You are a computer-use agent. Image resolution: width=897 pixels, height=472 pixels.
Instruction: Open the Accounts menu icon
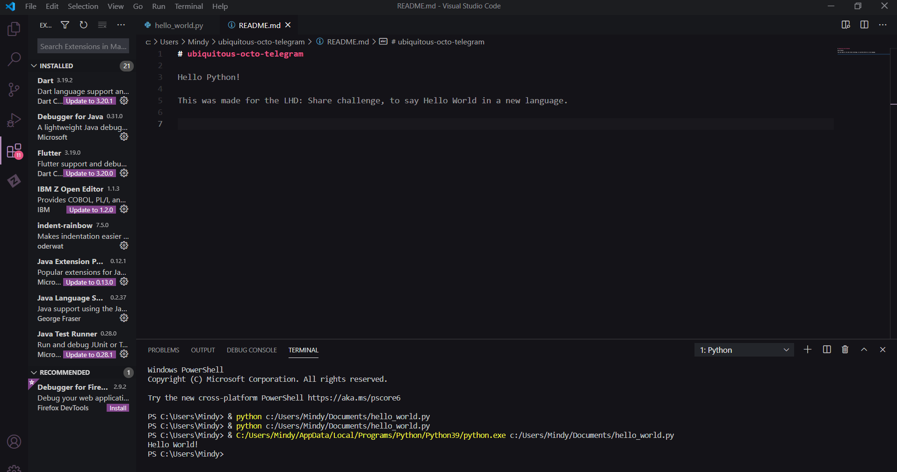[14, 442]
